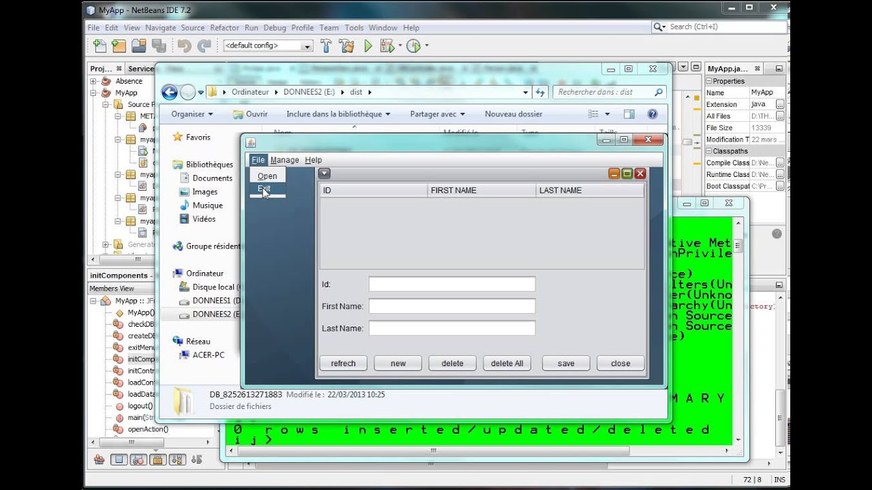Viewport: 872px width, 490px height.
Task: Collapse MyApp class node in Members View
Action: (94, 301)
